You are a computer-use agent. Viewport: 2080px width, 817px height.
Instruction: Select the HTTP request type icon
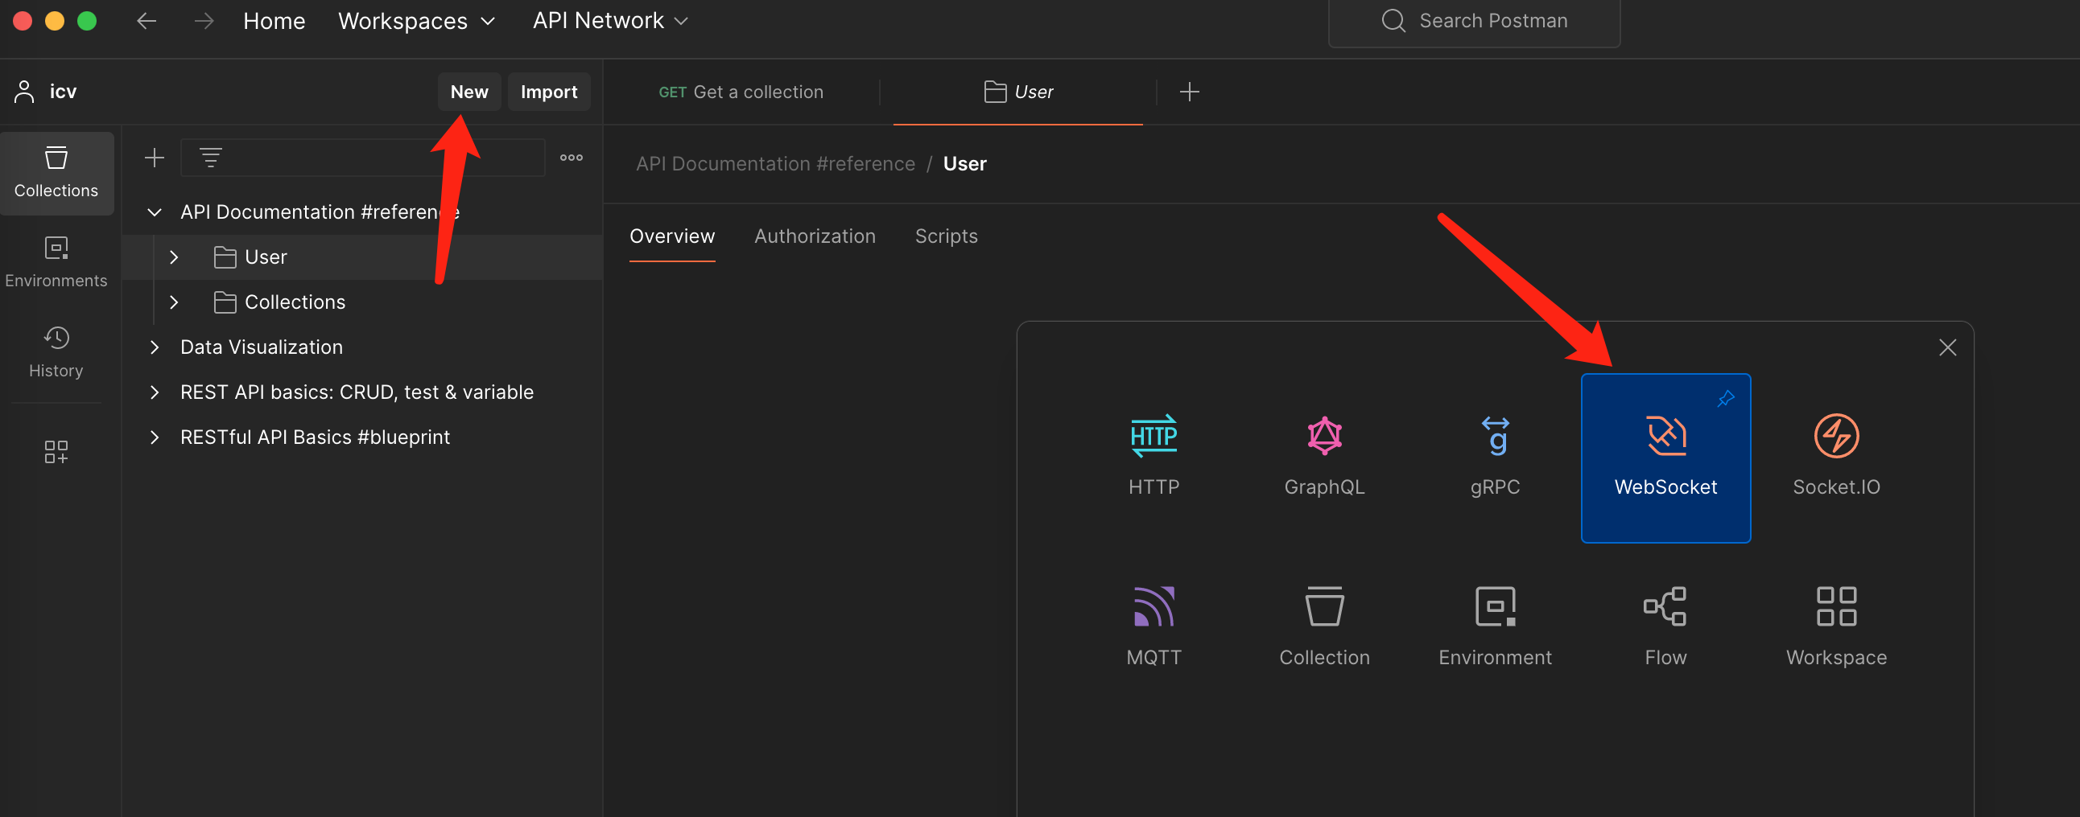click(1153, 437)
